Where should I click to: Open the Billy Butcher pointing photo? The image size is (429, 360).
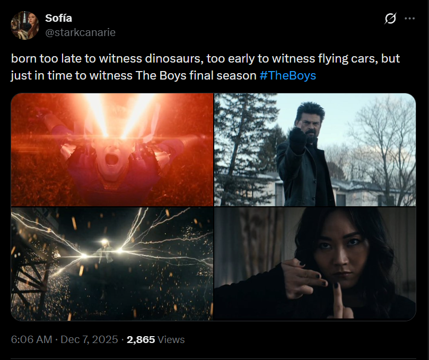coord(314,150)
